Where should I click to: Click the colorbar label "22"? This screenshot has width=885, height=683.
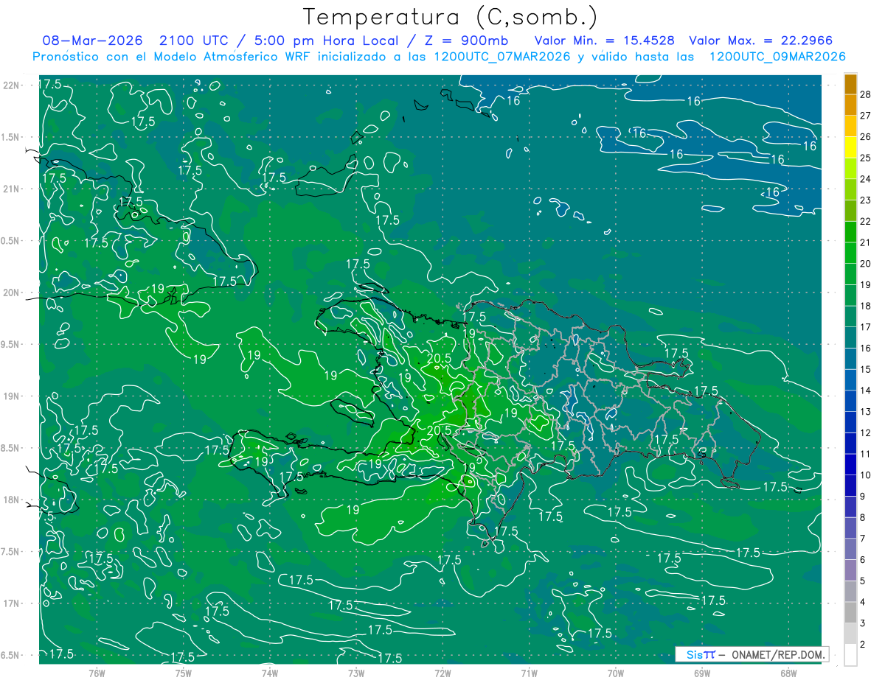click(866, 222)
